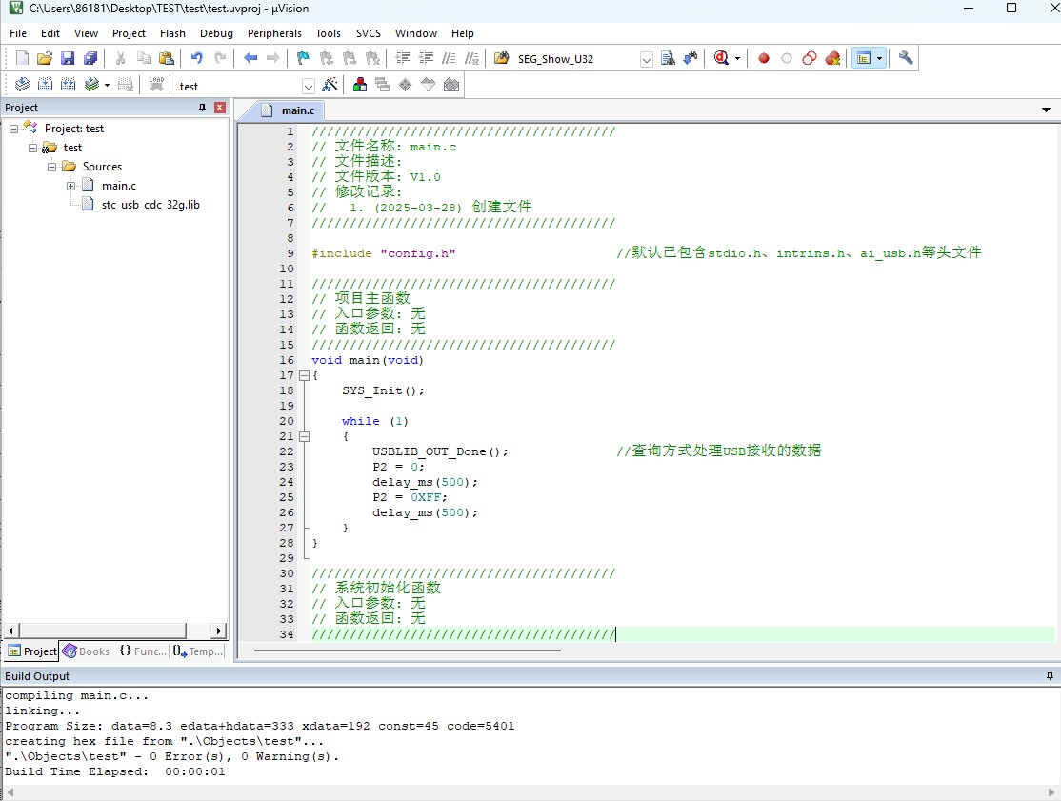Image resolution: width=1061 pixels, height=801 pixels.
Task: Open the batch build dropdown arrow
Action: pos(107,85)
